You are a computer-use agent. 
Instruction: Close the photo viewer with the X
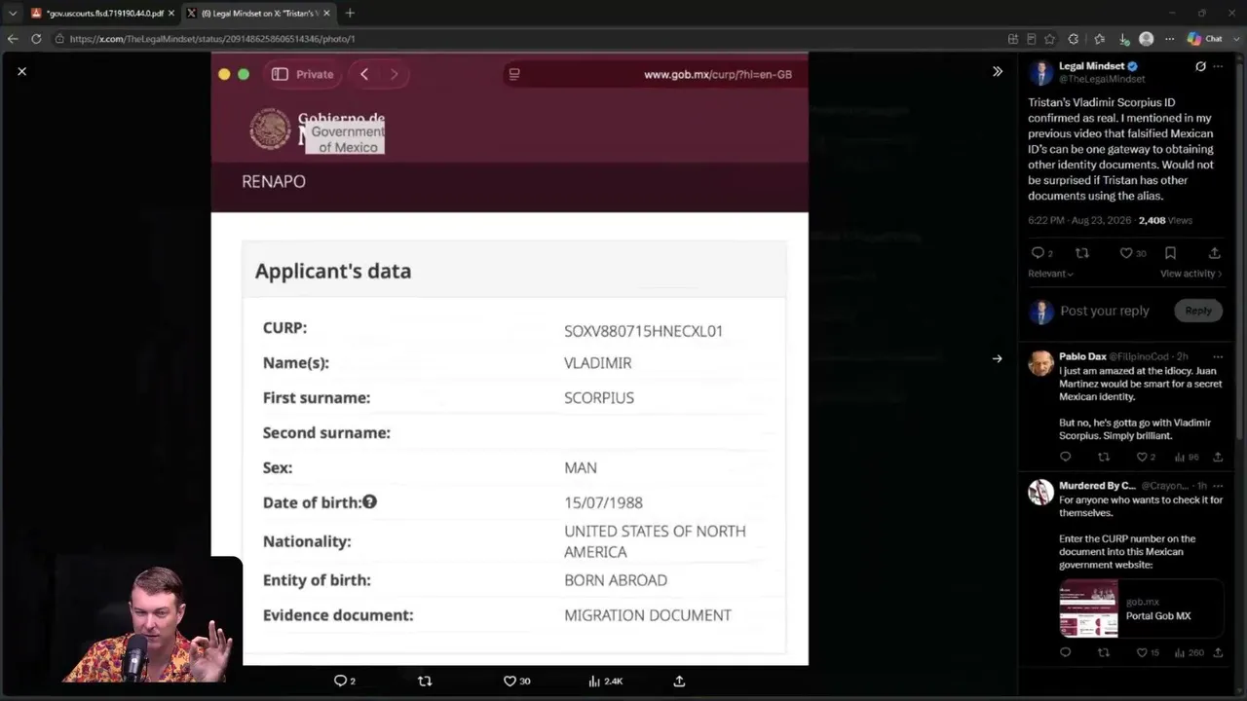coord(21,71)
